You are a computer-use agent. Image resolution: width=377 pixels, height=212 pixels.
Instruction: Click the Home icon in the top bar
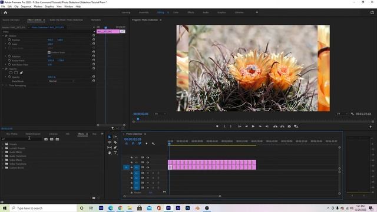tap(5, 12)
